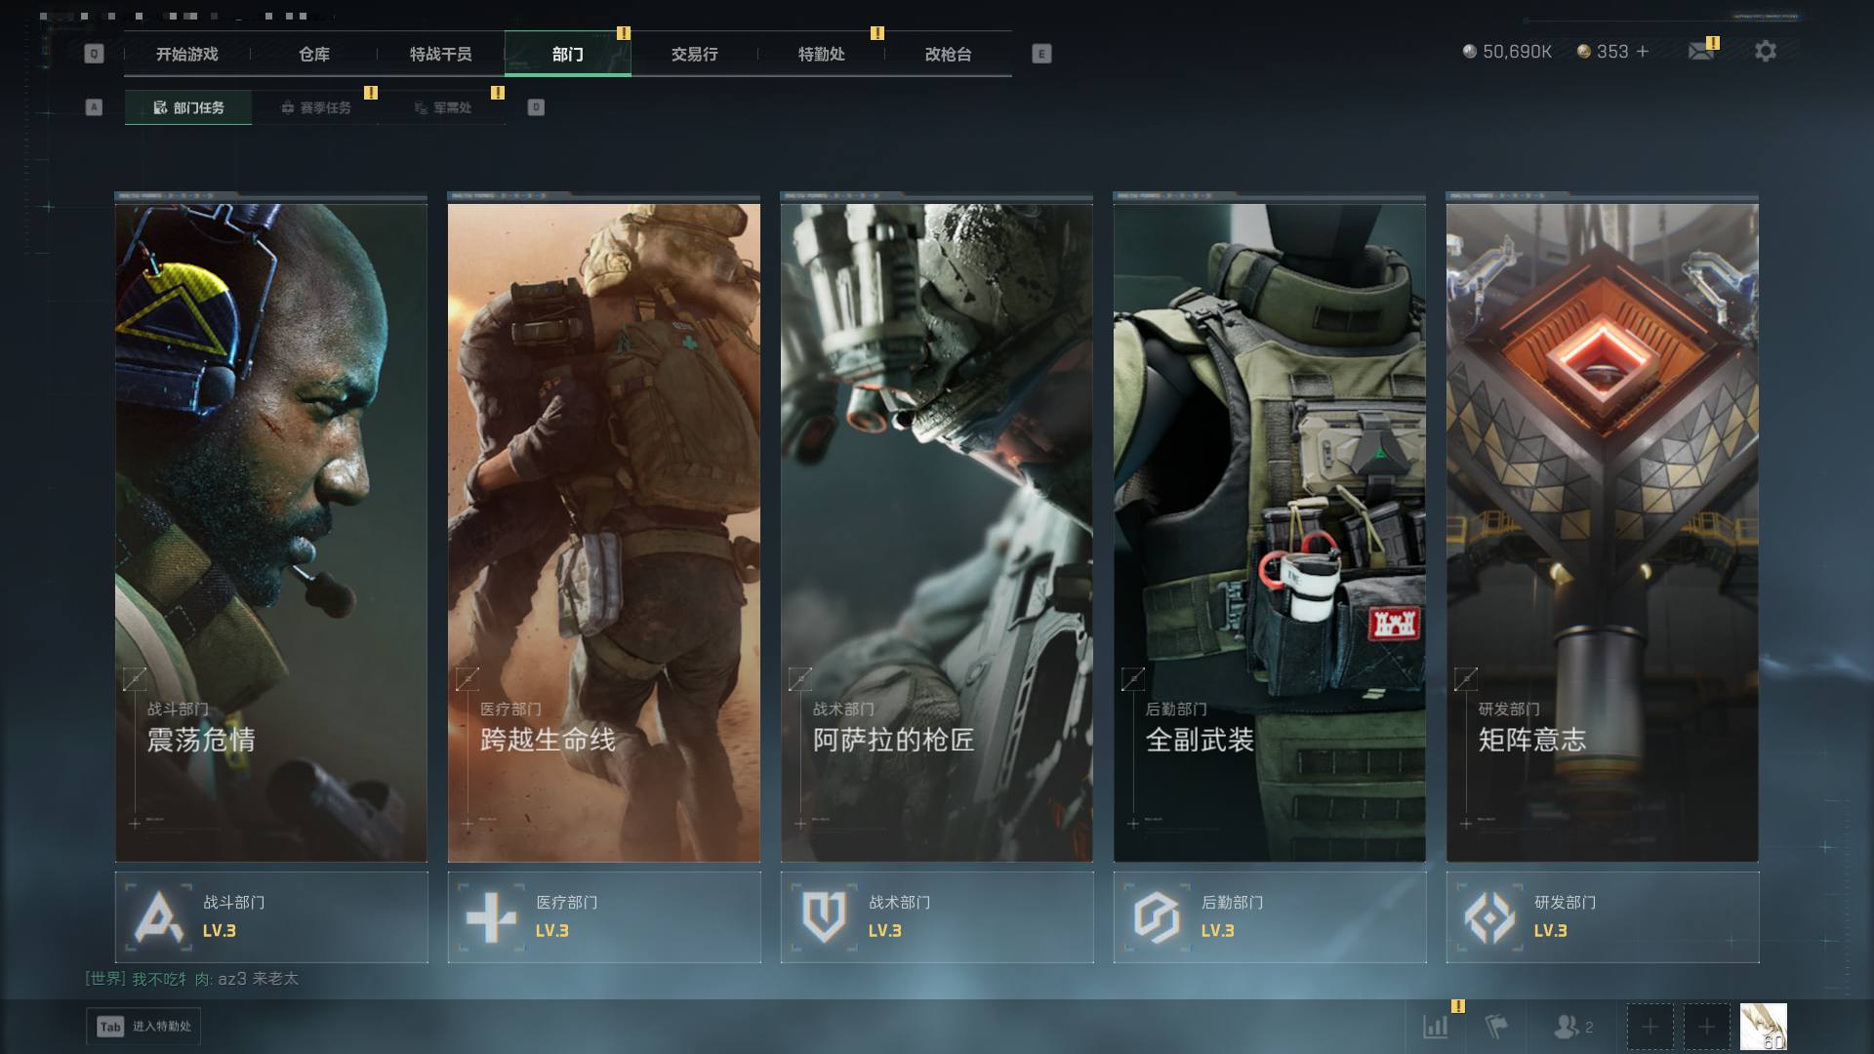Open the 军需处 sub-tab
The width and height of the screenshot is (1874, 1054).
click(442, 107)
